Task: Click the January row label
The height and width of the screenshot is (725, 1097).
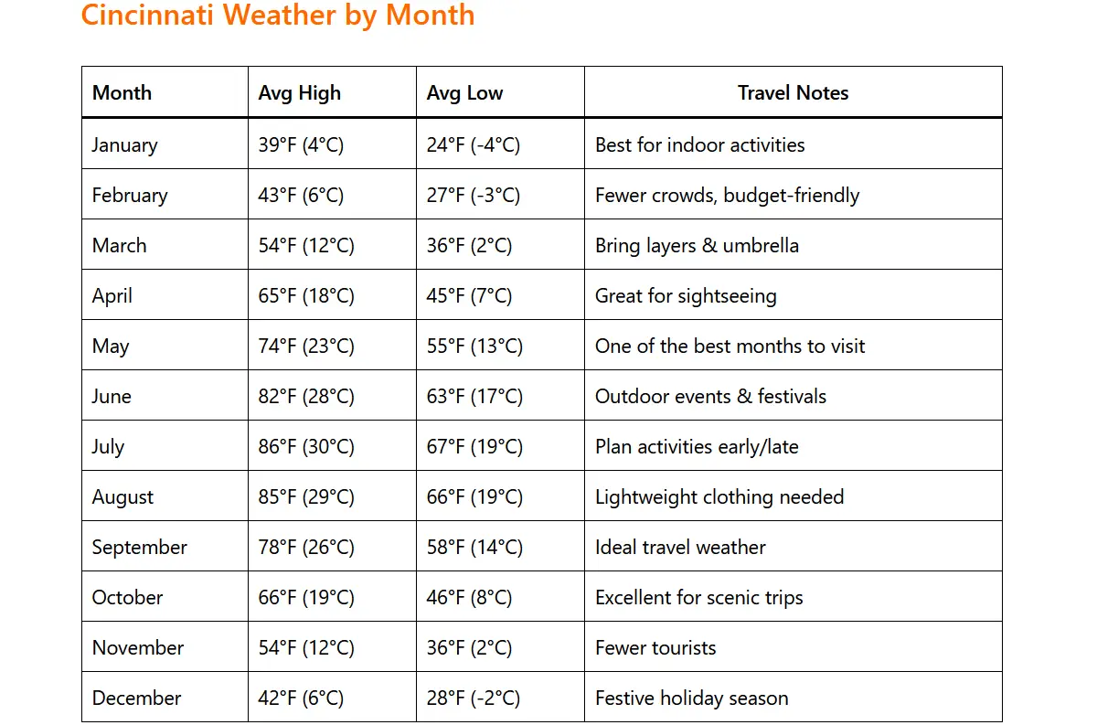Action: (x=125, y=144)
